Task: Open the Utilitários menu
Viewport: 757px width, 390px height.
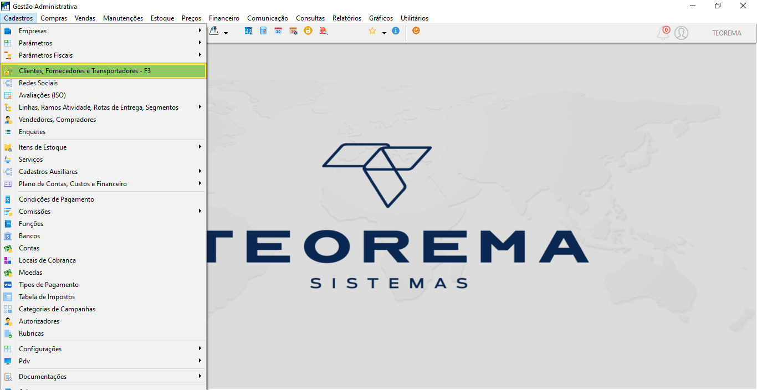Action: click(x=415, y=18)
